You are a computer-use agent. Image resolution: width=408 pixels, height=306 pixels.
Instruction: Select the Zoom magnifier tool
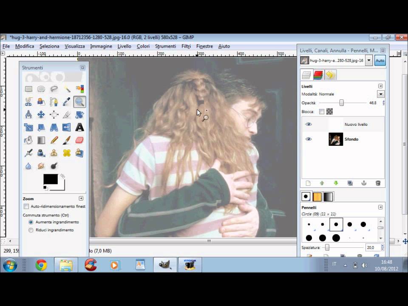pyautogui.click(x=79, y=102)
